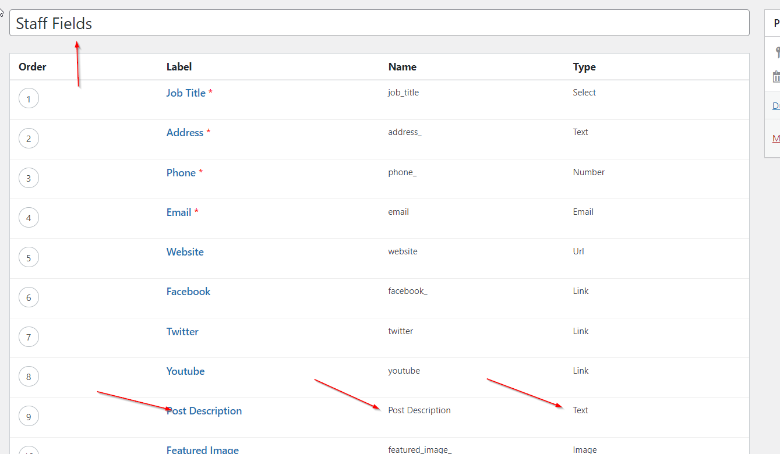This screenshot has width=780, height=454.
Task: Click the red Move to Trash link
Action: pos(776,139)
